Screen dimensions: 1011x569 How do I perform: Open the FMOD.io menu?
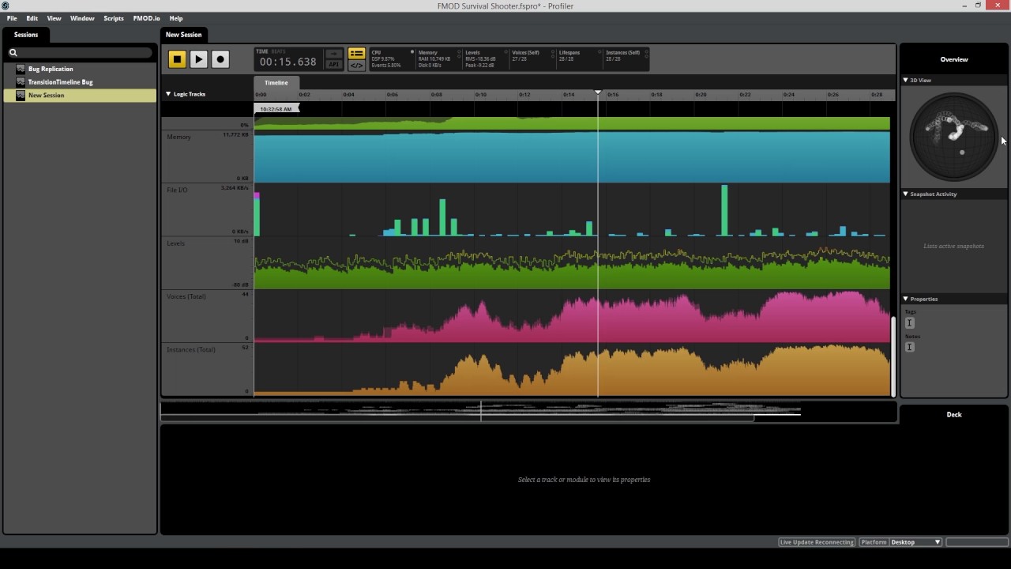pos(146,18)
